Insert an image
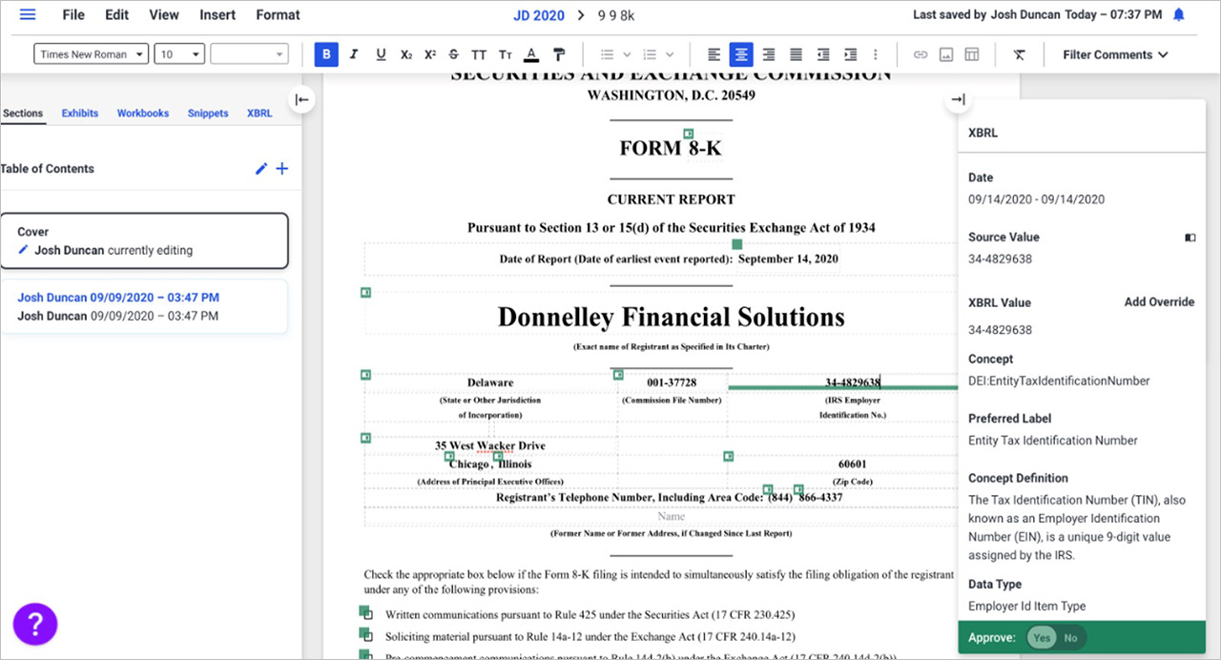Image resolution: width=1221 pixels, height=660 pixels. (x=946, y=54)
